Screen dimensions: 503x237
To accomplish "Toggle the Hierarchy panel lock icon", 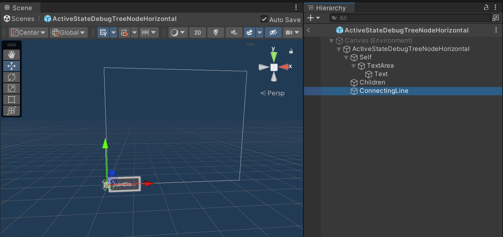I will point(486,7).
